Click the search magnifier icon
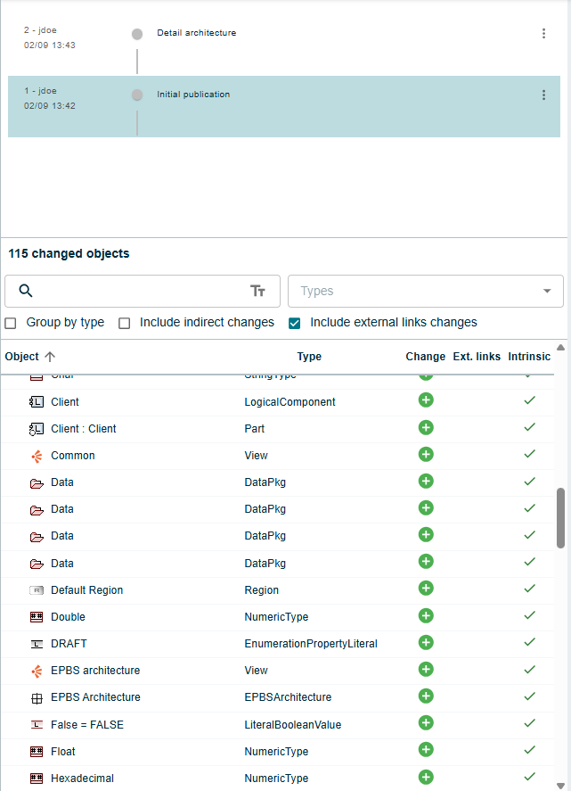 click(26, 291)
